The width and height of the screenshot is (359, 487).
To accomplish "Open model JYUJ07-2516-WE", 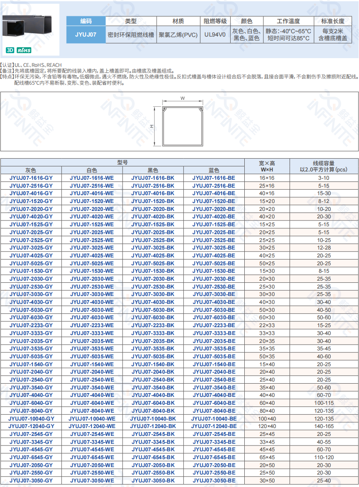I will click(x=92, y=186).
